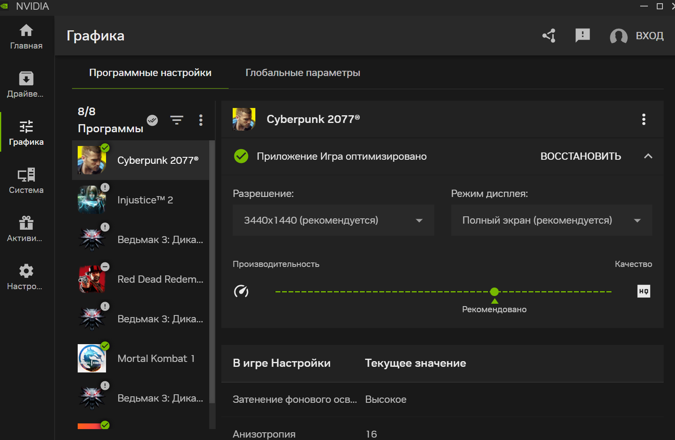The image size is (675, 440).
Task: Click the optimize-all double check icon
Action: (152, 120)
